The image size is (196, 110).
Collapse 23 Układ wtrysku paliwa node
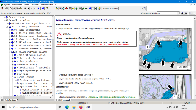[x=10, y=52]
